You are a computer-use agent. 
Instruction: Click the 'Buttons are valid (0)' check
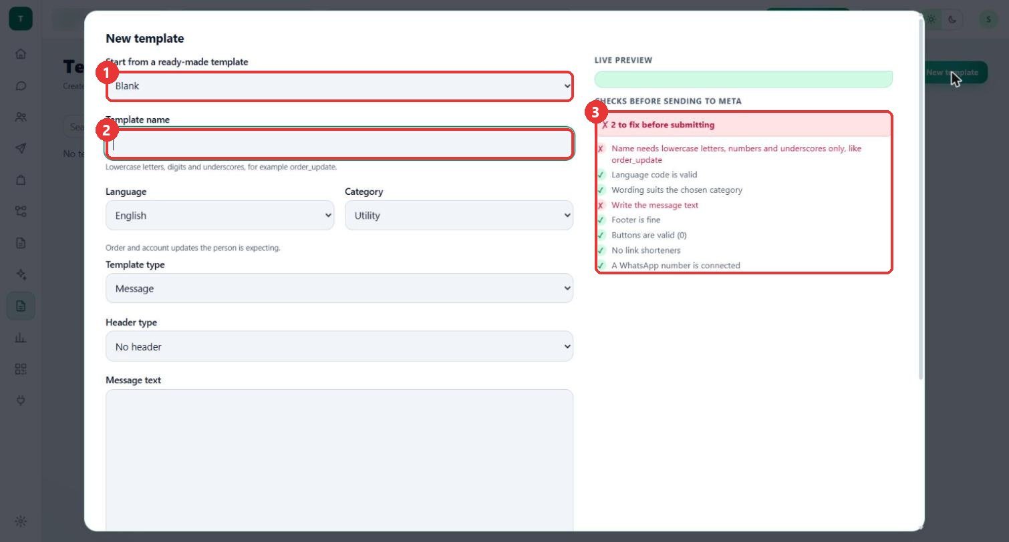tap(649, 235)
